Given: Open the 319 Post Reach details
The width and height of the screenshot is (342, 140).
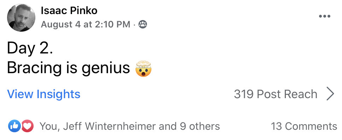Looking at the screenshot, I should click(x=276, y=94).
